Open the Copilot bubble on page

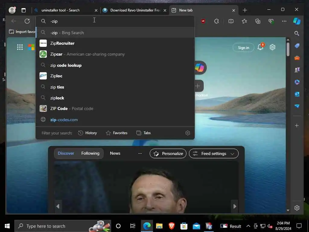click(200, 68)
